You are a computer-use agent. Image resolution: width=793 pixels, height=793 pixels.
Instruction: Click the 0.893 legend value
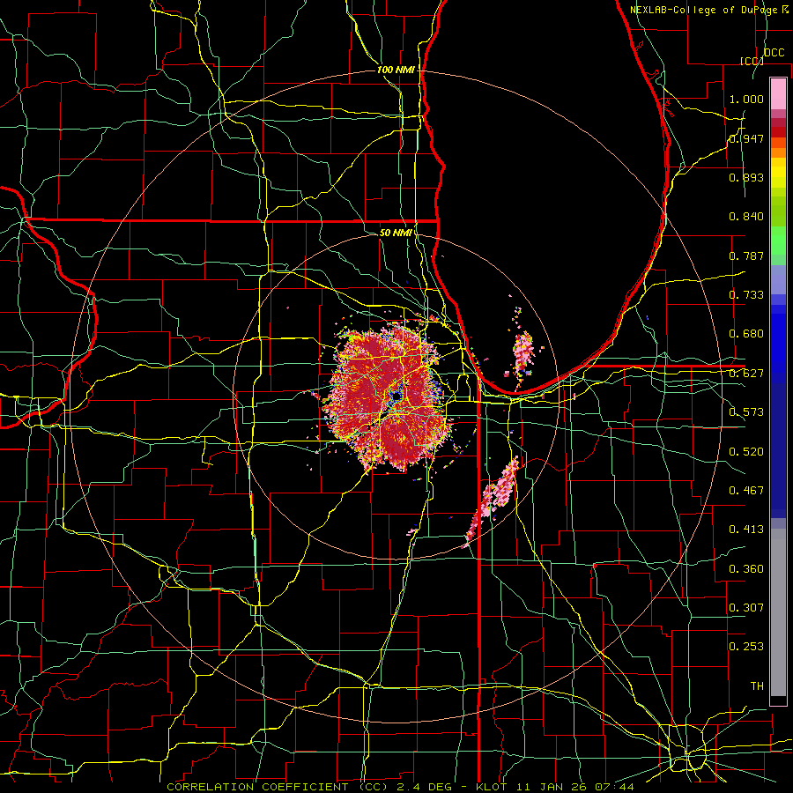[746, 177]
